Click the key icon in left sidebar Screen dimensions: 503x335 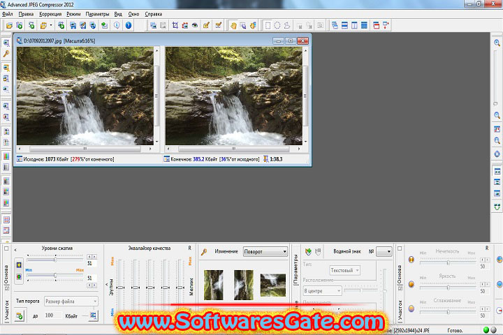coord(6,54)
